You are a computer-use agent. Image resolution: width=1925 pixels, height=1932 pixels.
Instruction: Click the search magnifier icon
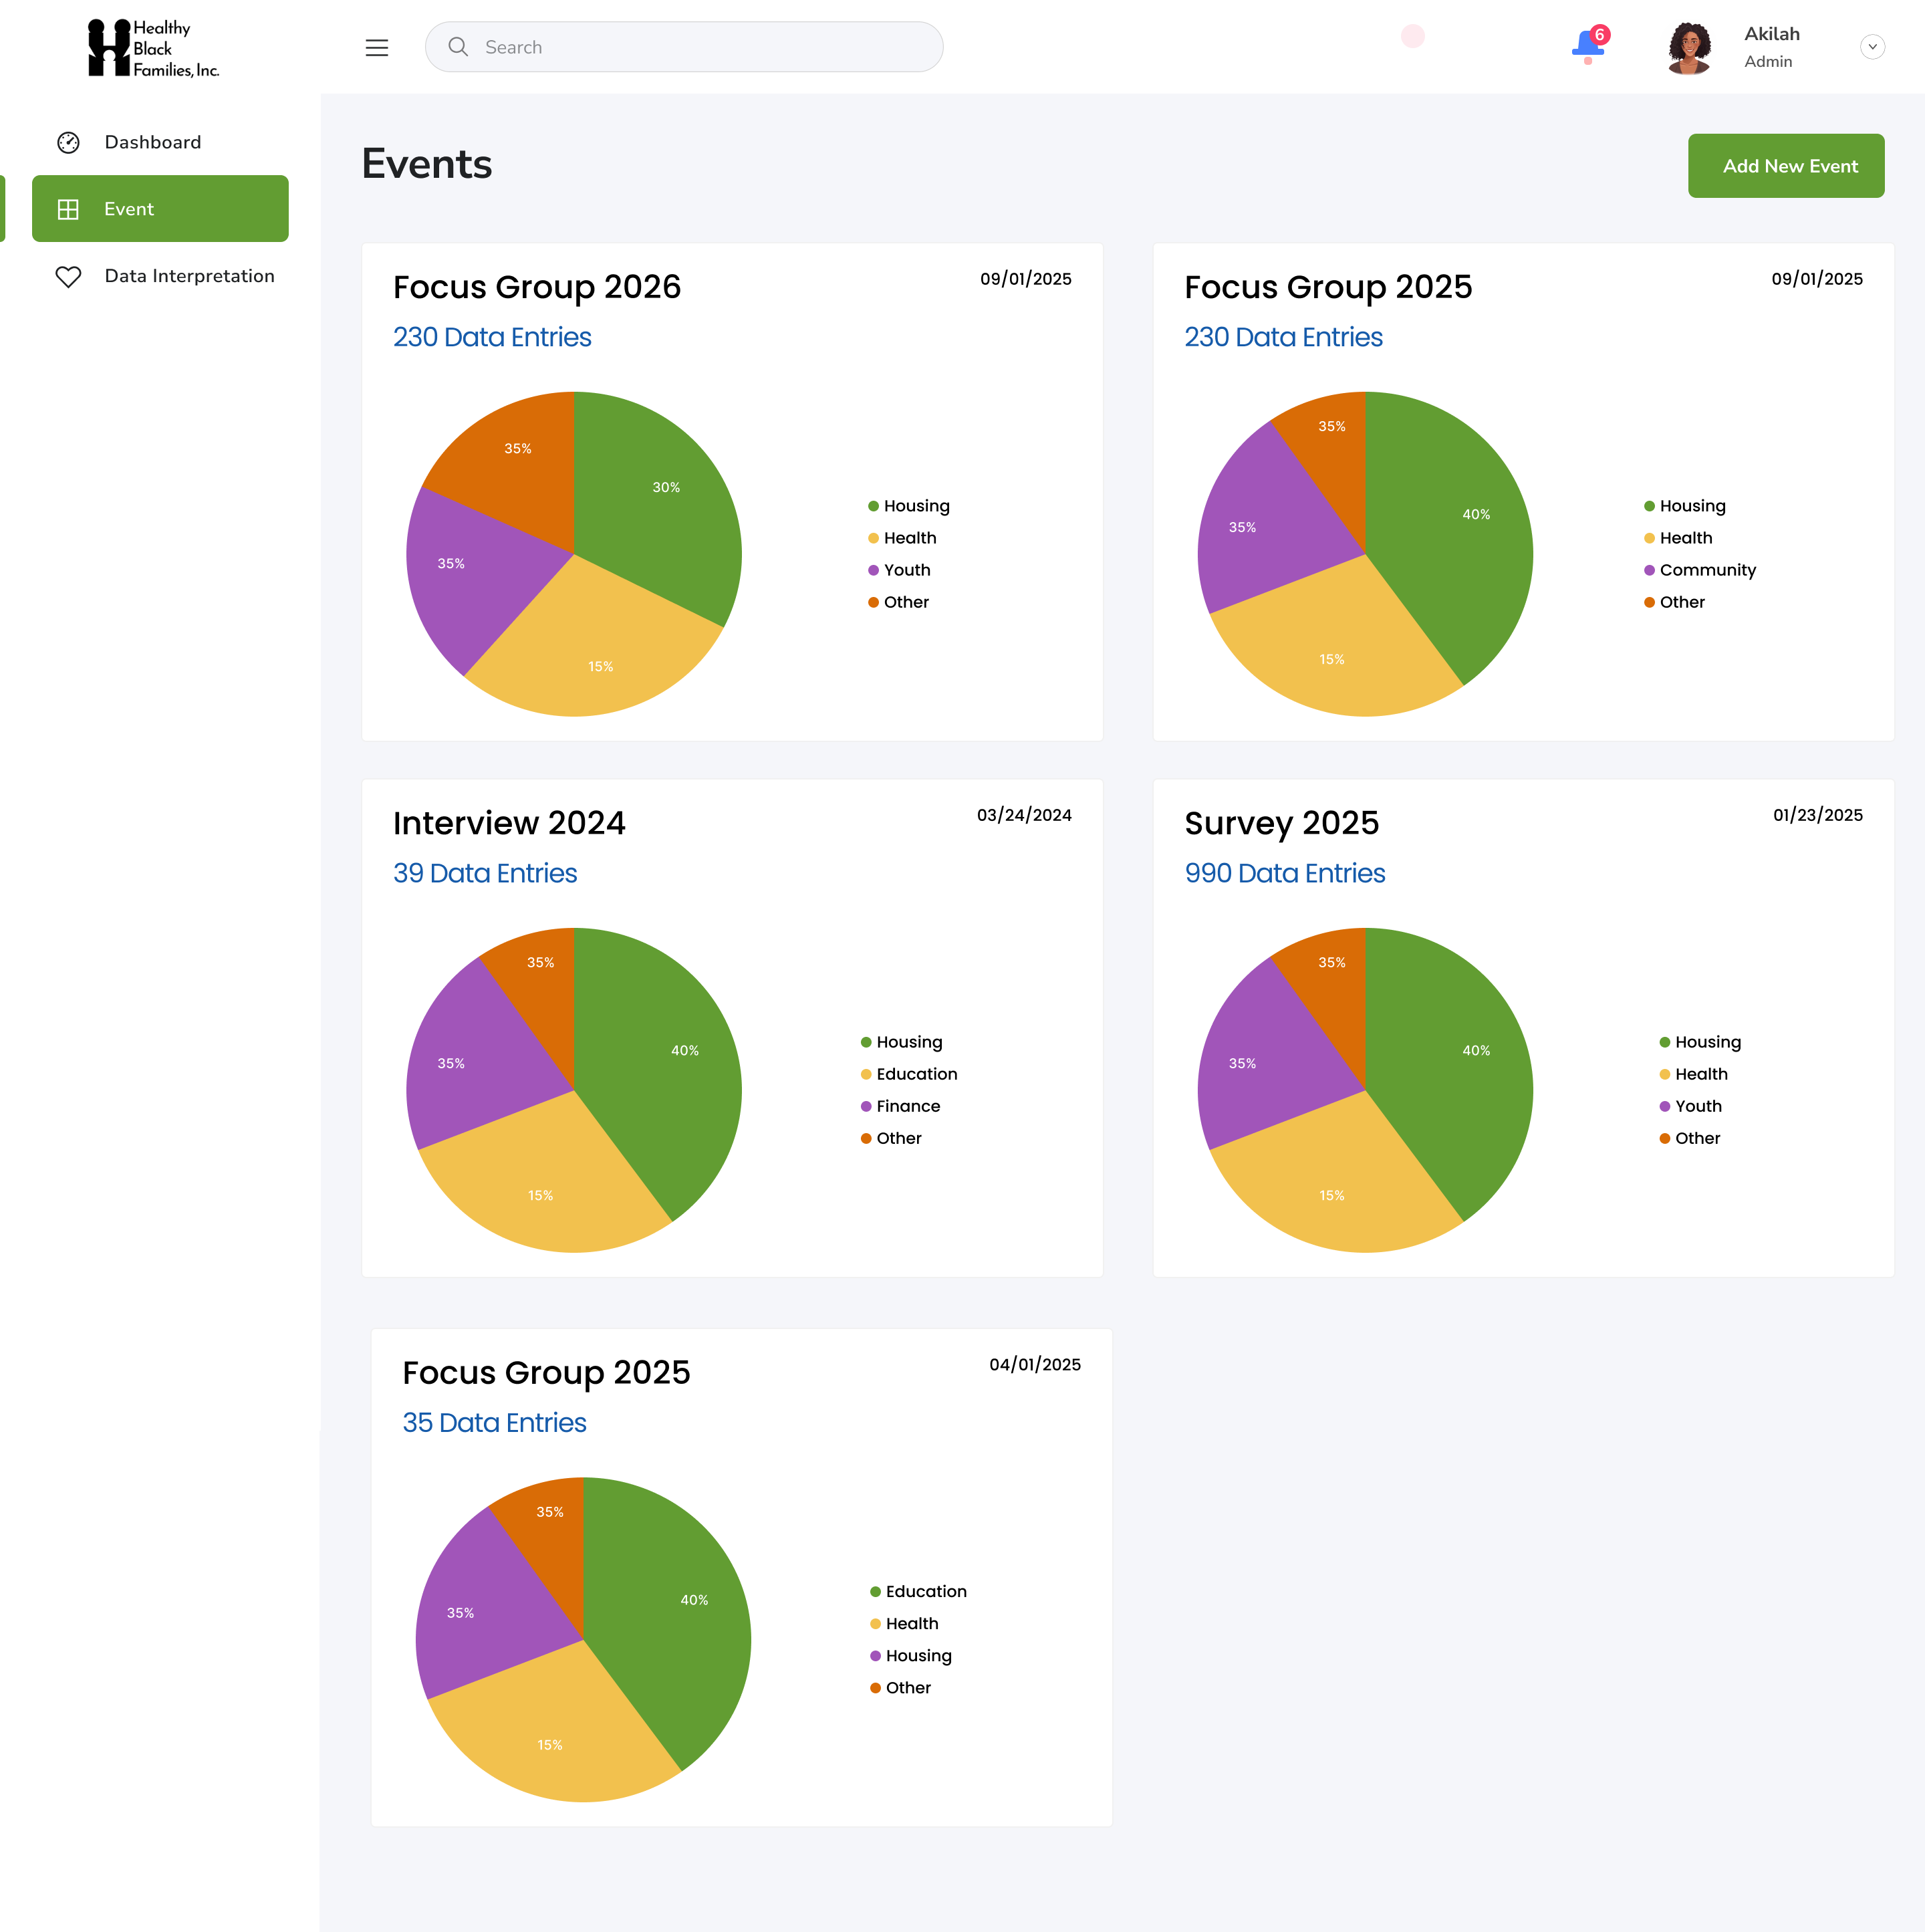pyautogui.click(x=458, y=47)
